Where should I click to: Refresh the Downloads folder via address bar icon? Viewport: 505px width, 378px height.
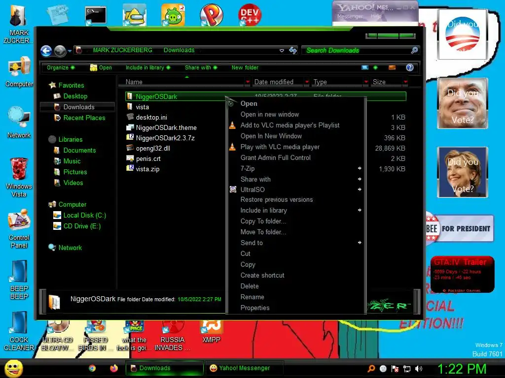(x=293, y=51)
